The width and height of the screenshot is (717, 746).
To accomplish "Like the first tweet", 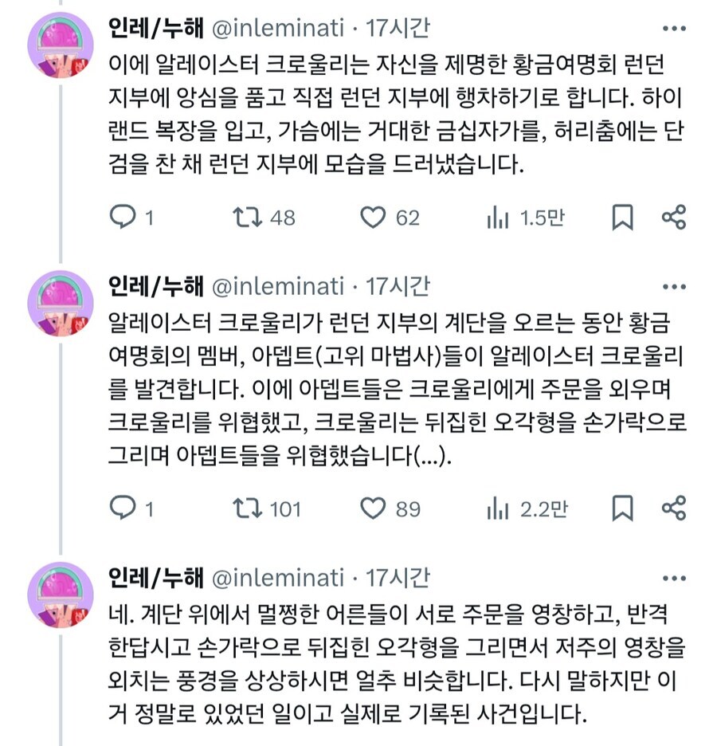I will point(373,215).
